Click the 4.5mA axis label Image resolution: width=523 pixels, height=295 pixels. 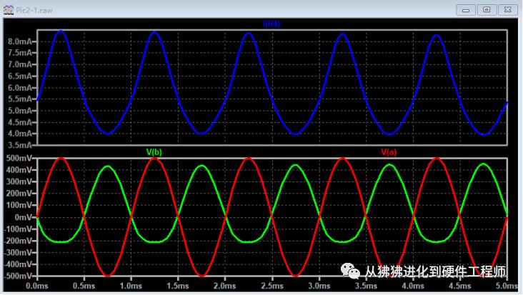(x=20, y=122)
